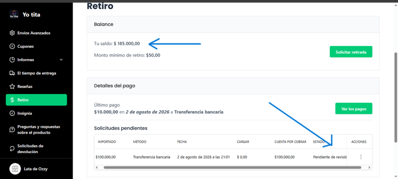Click the delivery truck icon
Viewport: 398px width, 179px height.
(12, 73)
